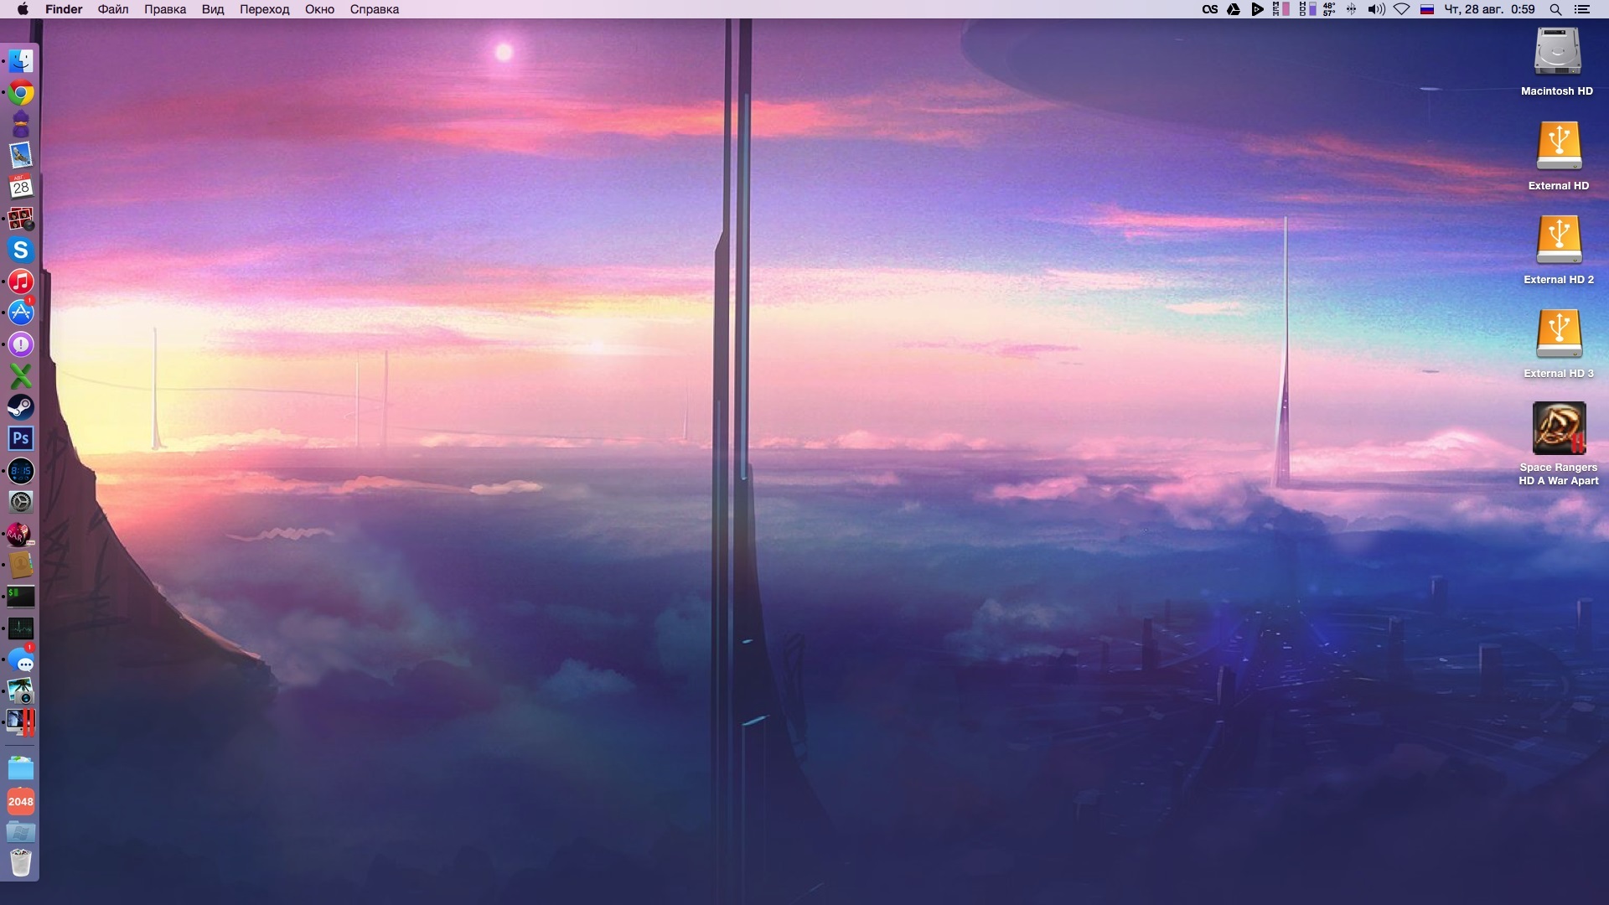Screen dimensions: 1609x905
Task: Open the App Store Dock icon
Action: click(x=21, y=313)
